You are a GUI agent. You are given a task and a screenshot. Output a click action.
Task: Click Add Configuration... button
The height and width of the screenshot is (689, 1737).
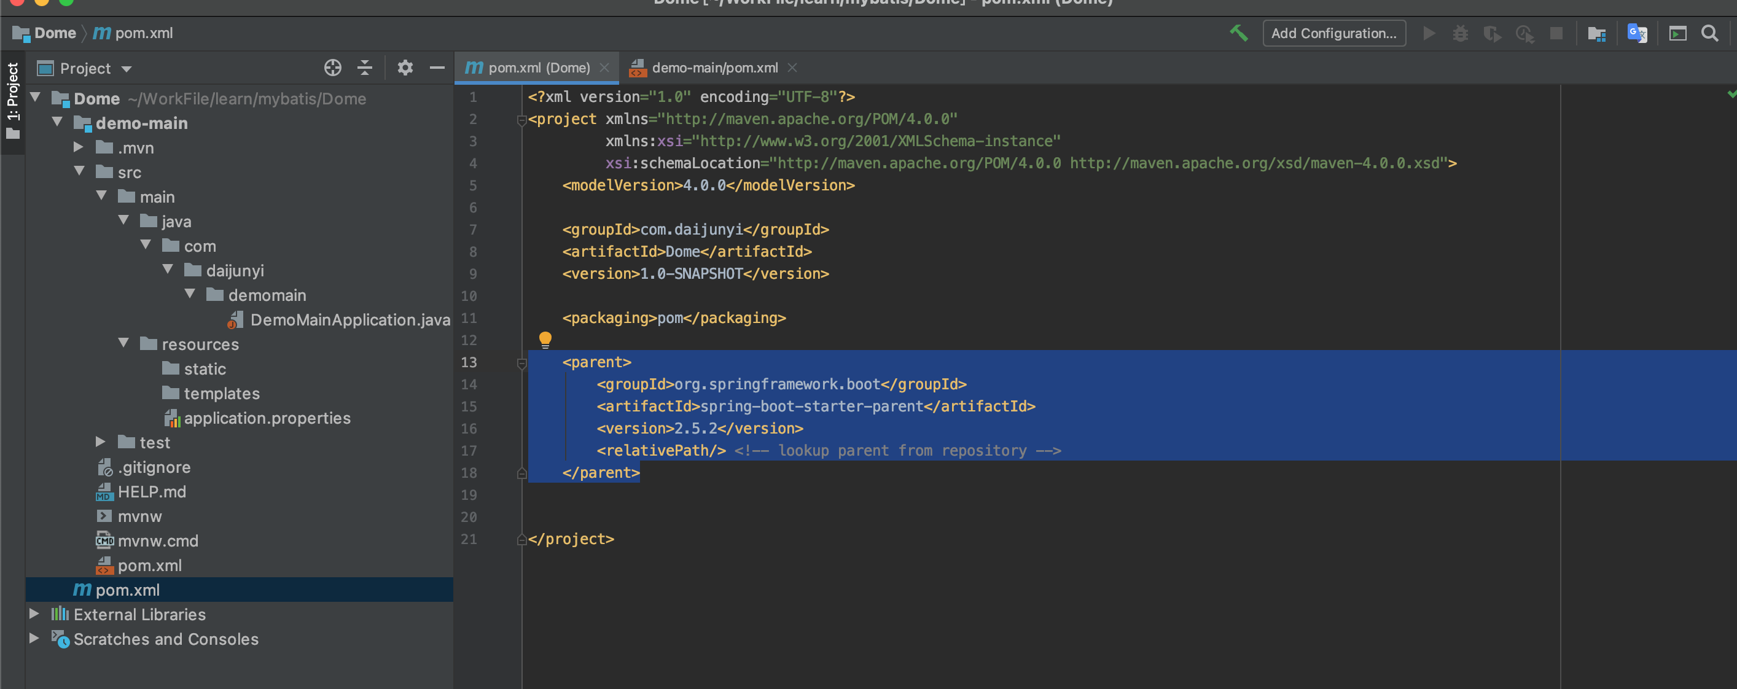tap(1334, 33)
